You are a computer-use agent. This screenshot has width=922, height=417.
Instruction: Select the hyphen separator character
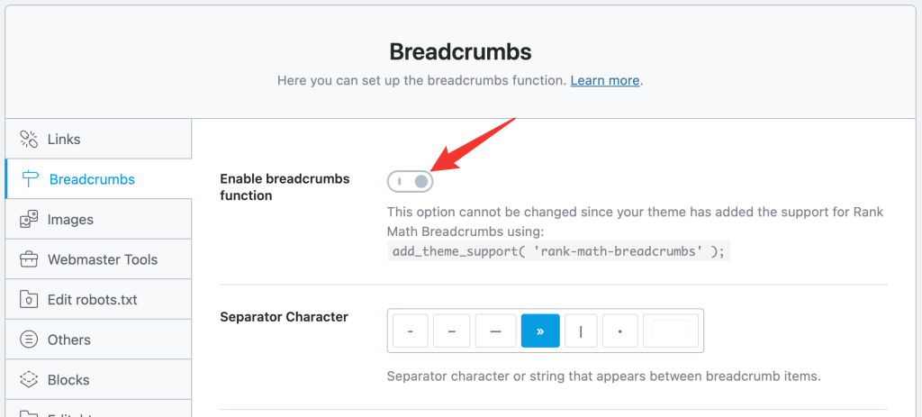click(x=410, y=331)
